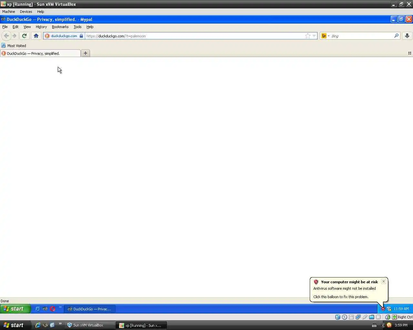Open the Bookmarks menu

coord(60,27)
